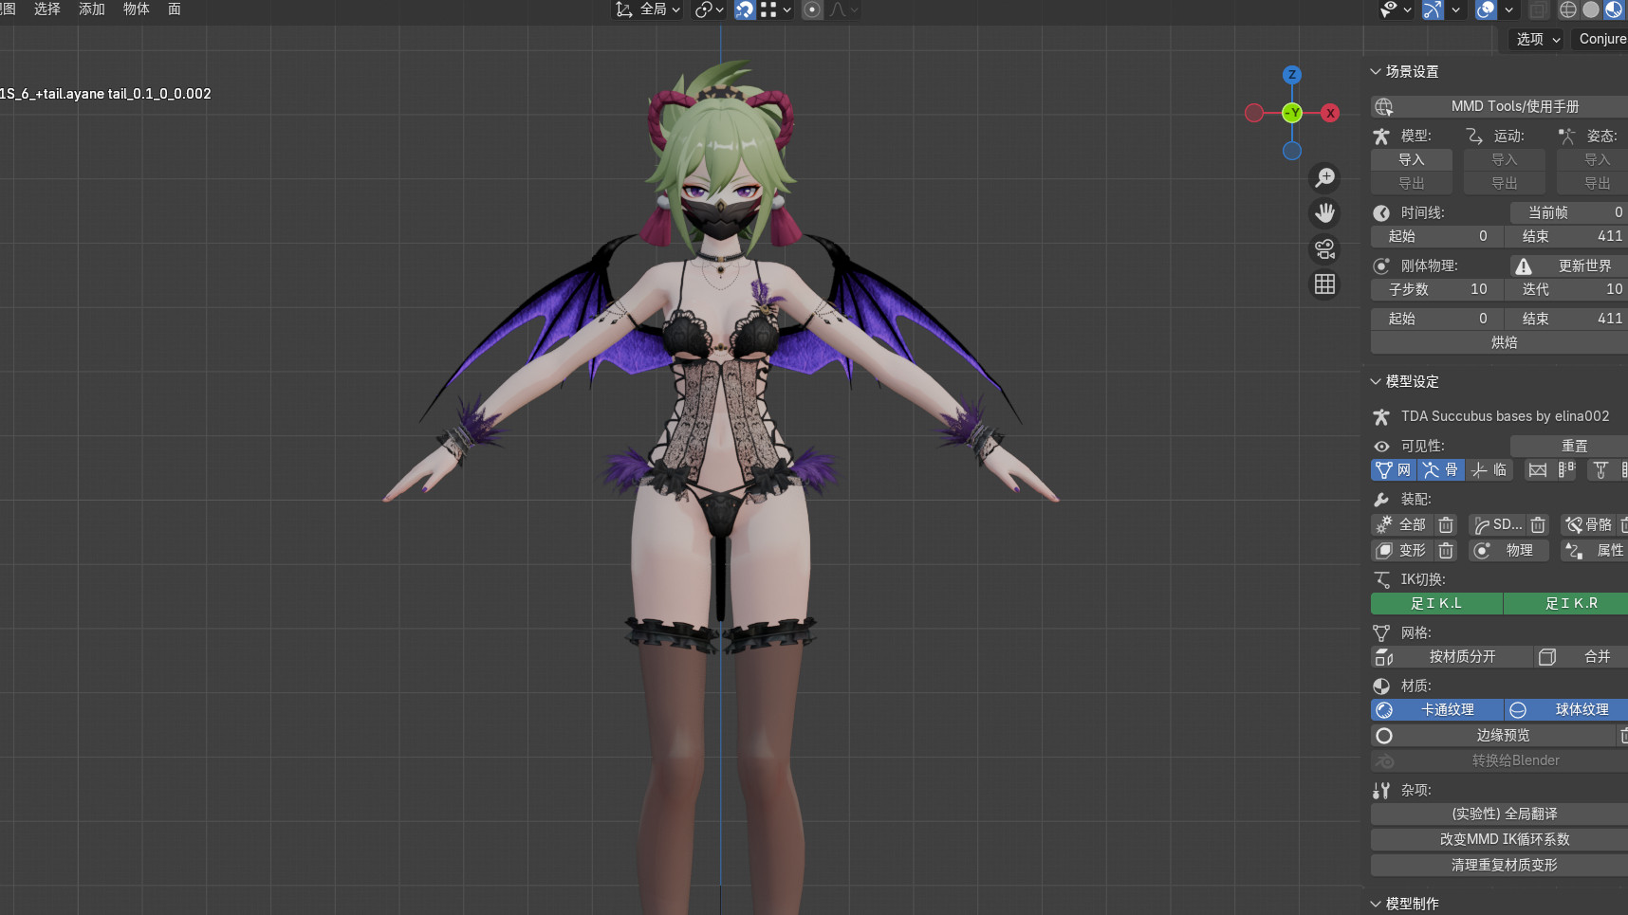Click the proportional editing icon

coord(812,9)
